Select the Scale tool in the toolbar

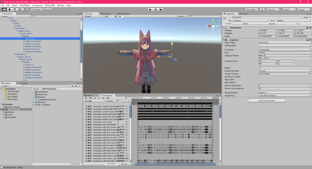[20, 9]
